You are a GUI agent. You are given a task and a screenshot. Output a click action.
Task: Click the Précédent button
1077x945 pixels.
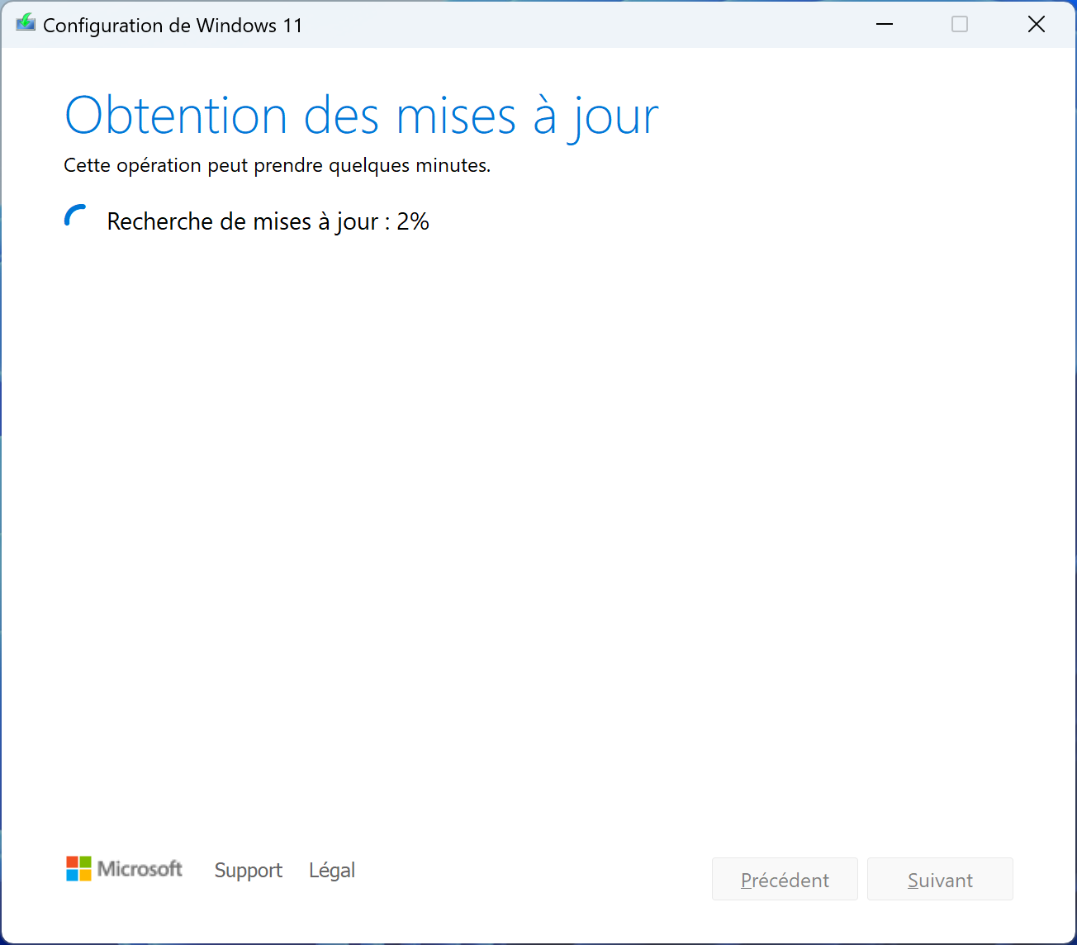point(785,879)
